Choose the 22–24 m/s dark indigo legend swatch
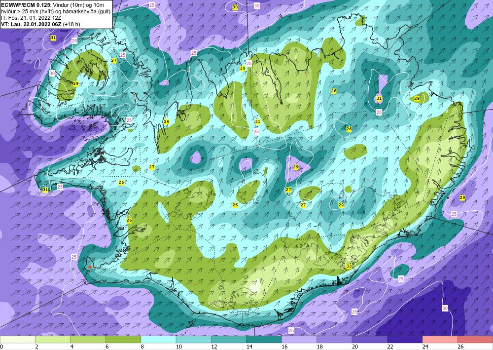The image size is (493, 350). pyautogui.click(x=405, y=340)
